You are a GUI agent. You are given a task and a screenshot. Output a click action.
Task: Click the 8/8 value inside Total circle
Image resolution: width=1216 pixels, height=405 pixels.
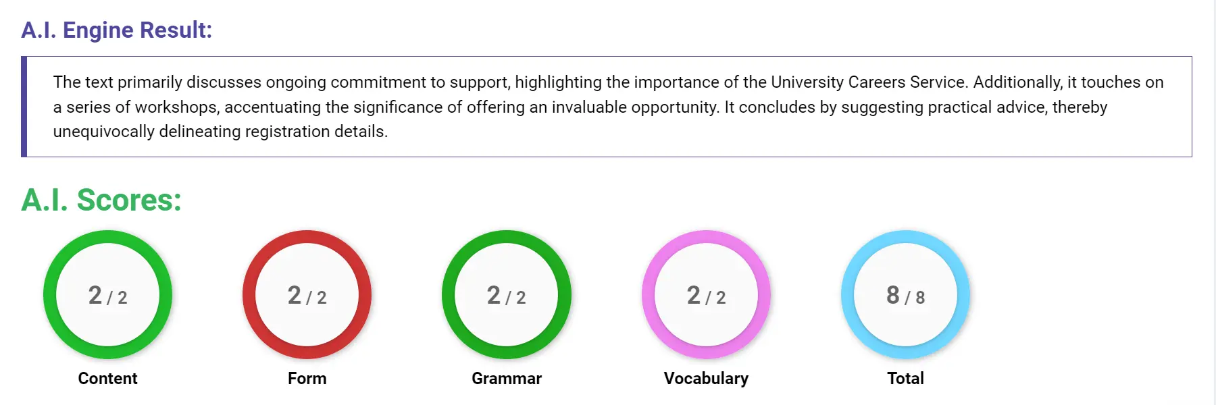tap(905, 296)
